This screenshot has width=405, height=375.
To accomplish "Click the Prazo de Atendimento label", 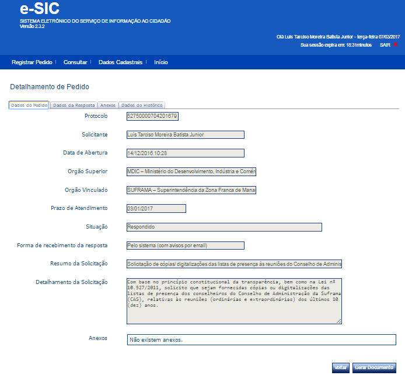I will pos(79,208).
